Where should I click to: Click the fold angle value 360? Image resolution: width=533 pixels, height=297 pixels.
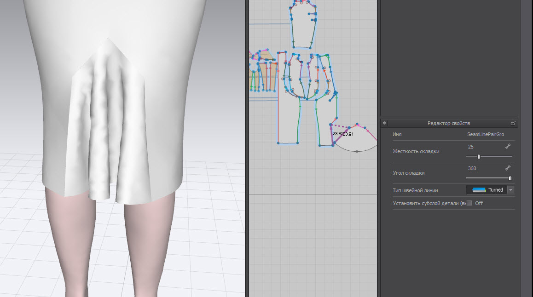[472, 168]
